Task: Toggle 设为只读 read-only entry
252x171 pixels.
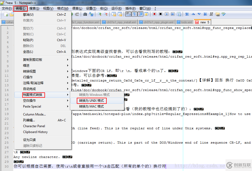Action: pyautogui.click(x=43, y=140)
